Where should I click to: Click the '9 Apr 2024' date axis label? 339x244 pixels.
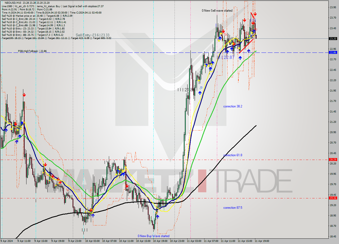(x=6, y=241)
